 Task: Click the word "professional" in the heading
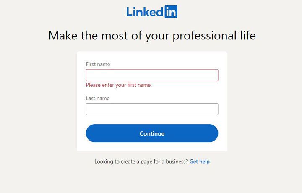coord(204,36)
